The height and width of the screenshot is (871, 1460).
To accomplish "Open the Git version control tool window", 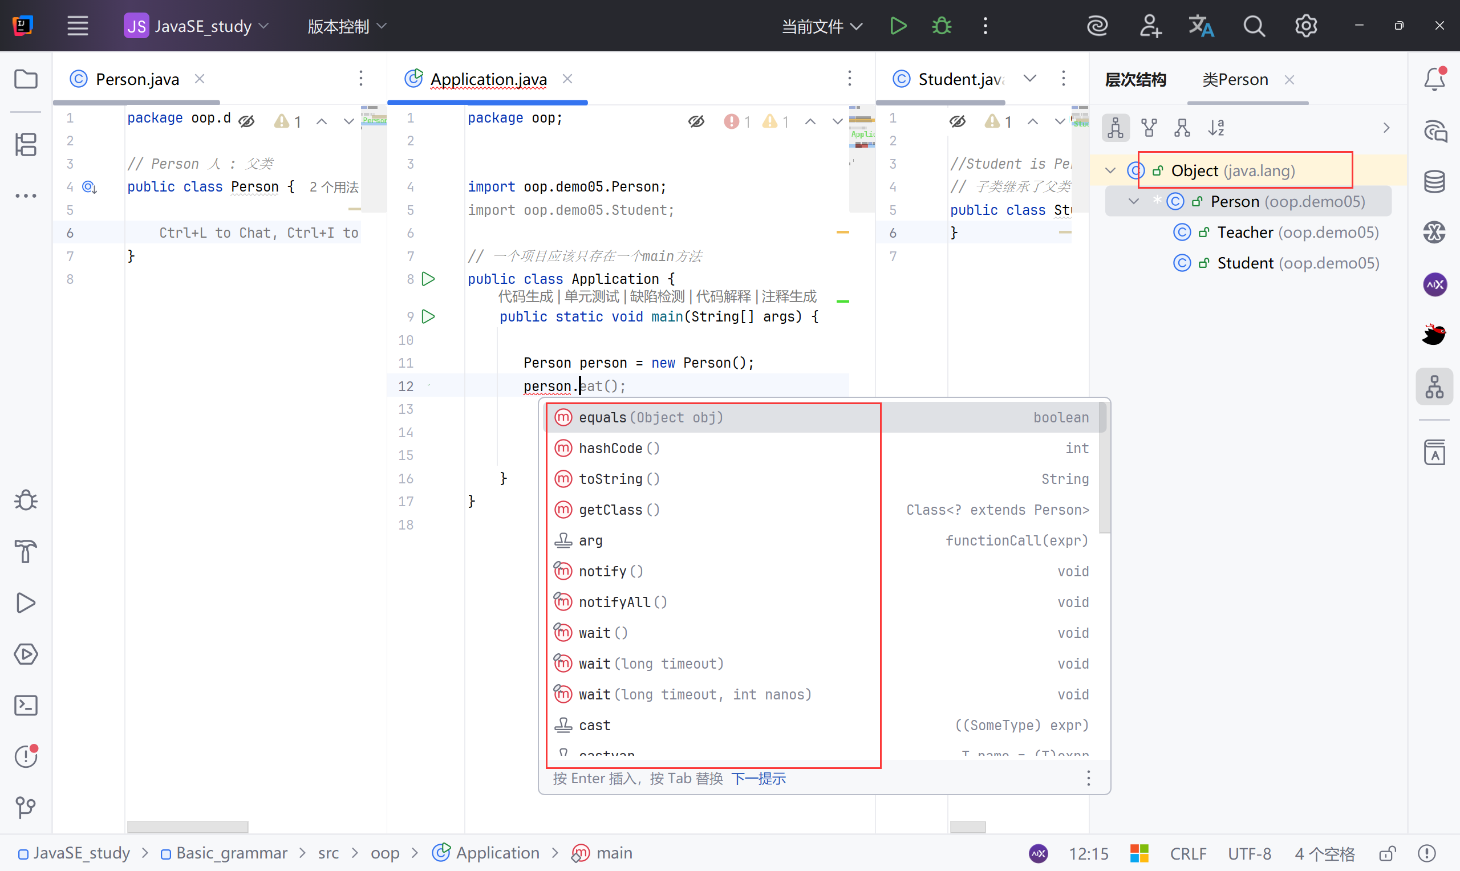I will coord(26,808).
